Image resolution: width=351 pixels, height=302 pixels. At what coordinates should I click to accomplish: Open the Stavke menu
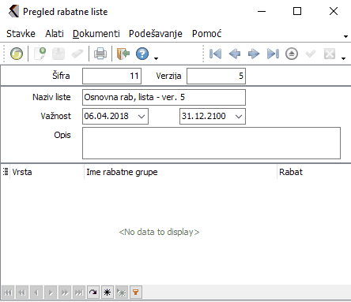click(21, 34)
